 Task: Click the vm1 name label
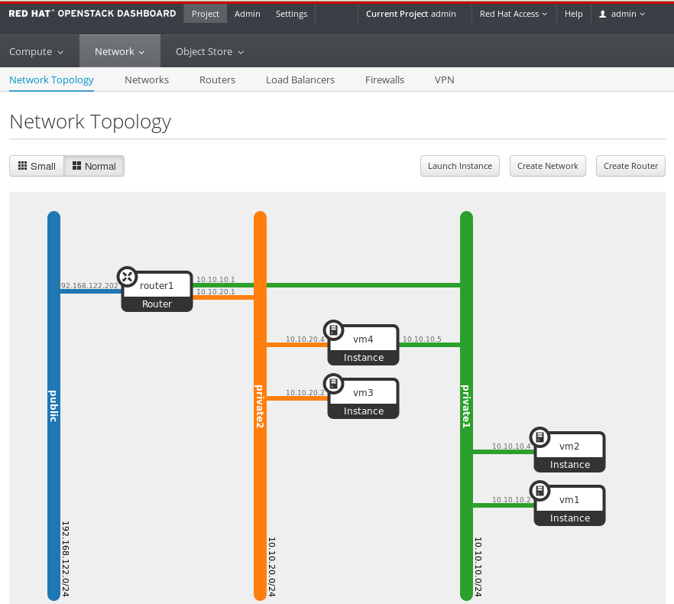coord(569,500)
